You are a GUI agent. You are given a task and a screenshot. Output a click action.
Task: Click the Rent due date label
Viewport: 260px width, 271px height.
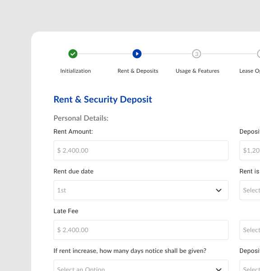click(74, 171)
